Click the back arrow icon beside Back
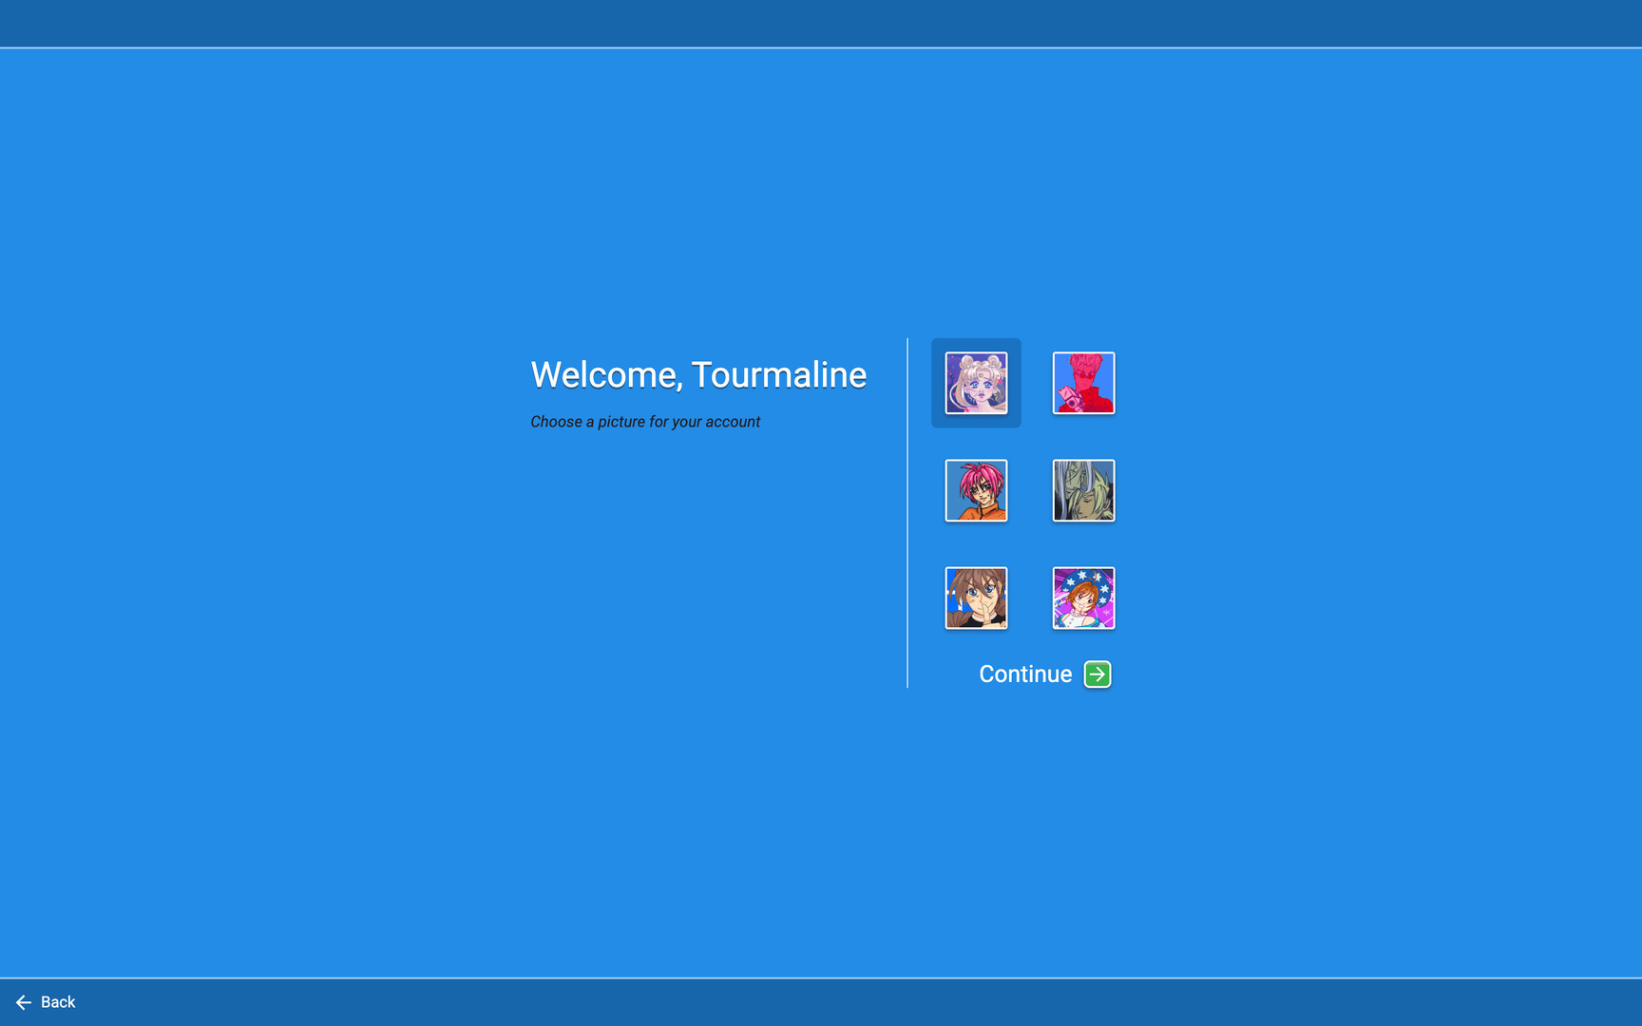This screenshot has height=1026, width=1642. [24, 1001]
